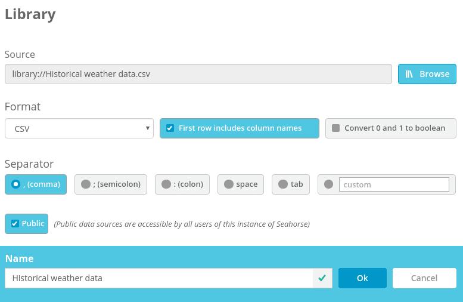Screen dimensions: 463x302
Task: Select the comma separator option
Action: tap(15, 184)
